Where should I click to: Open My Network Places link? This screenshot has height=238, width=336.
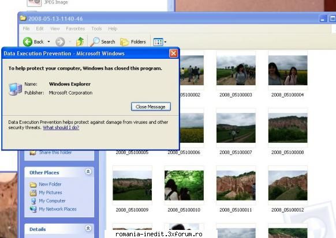(58, 209)
